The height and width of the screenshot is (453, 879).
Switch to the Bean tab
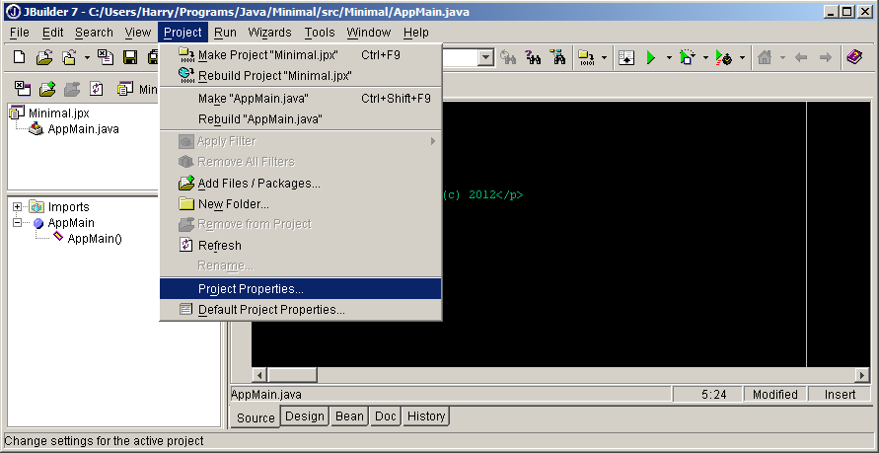click(349, 416)
